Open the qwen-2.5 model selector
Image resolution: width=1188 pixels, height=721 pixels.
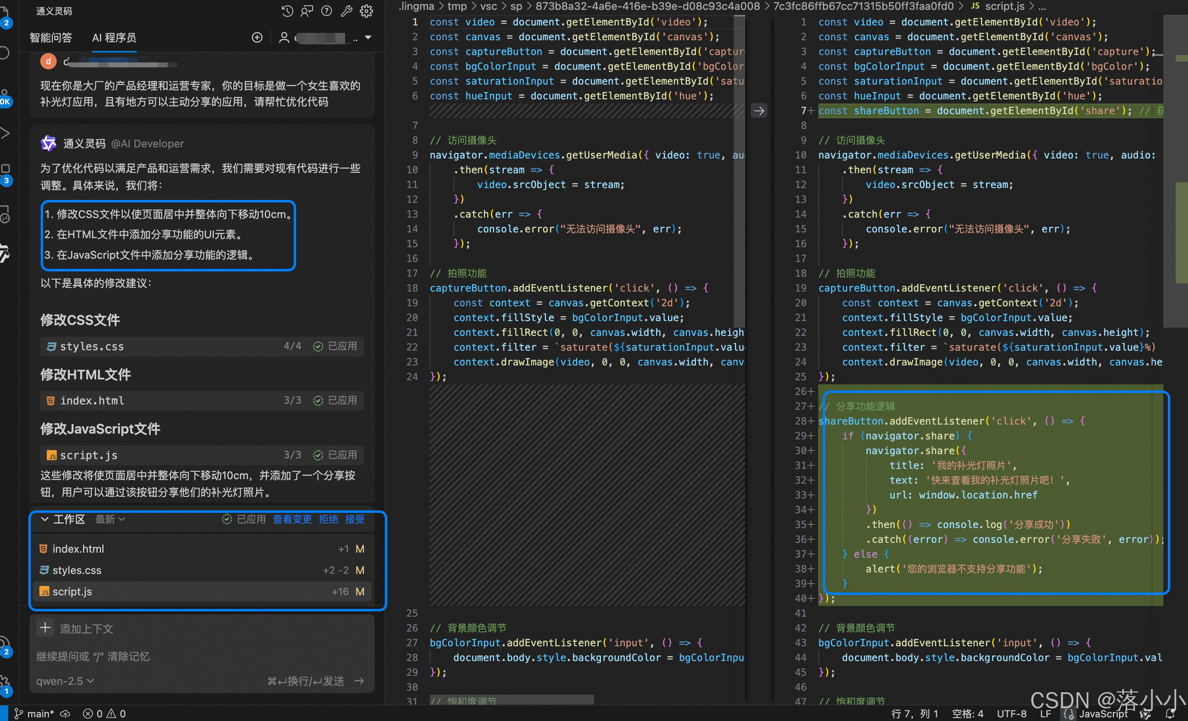[64, 681]
